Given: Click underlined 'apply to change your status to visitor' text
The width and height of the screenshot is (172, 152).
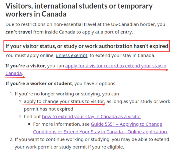Looking at the screenshot, I should [64, 102].
